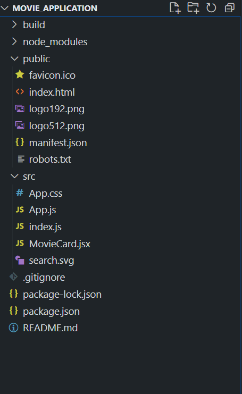Viewport: 242px width, 394px height.
Task: Click the New Folder icon
Action: coord(193,8)
